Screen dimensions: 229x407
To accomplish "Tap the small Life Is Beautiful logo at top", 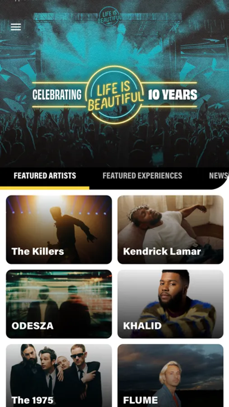I will [109, 16].
